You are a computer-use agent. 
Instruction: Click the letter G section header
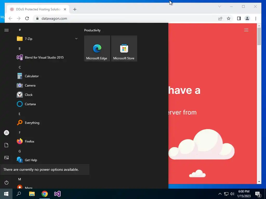[x=20, y=151]
